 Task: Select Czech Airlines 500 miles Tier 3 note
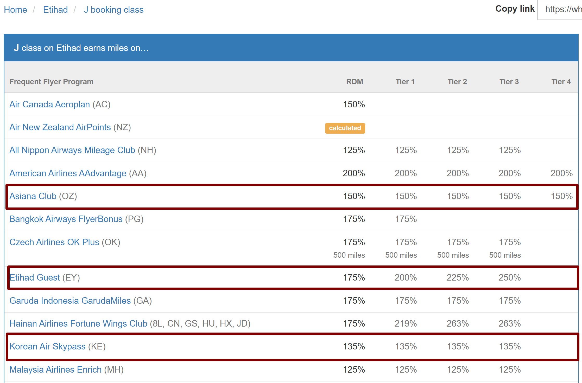click(x=505, y=255)
